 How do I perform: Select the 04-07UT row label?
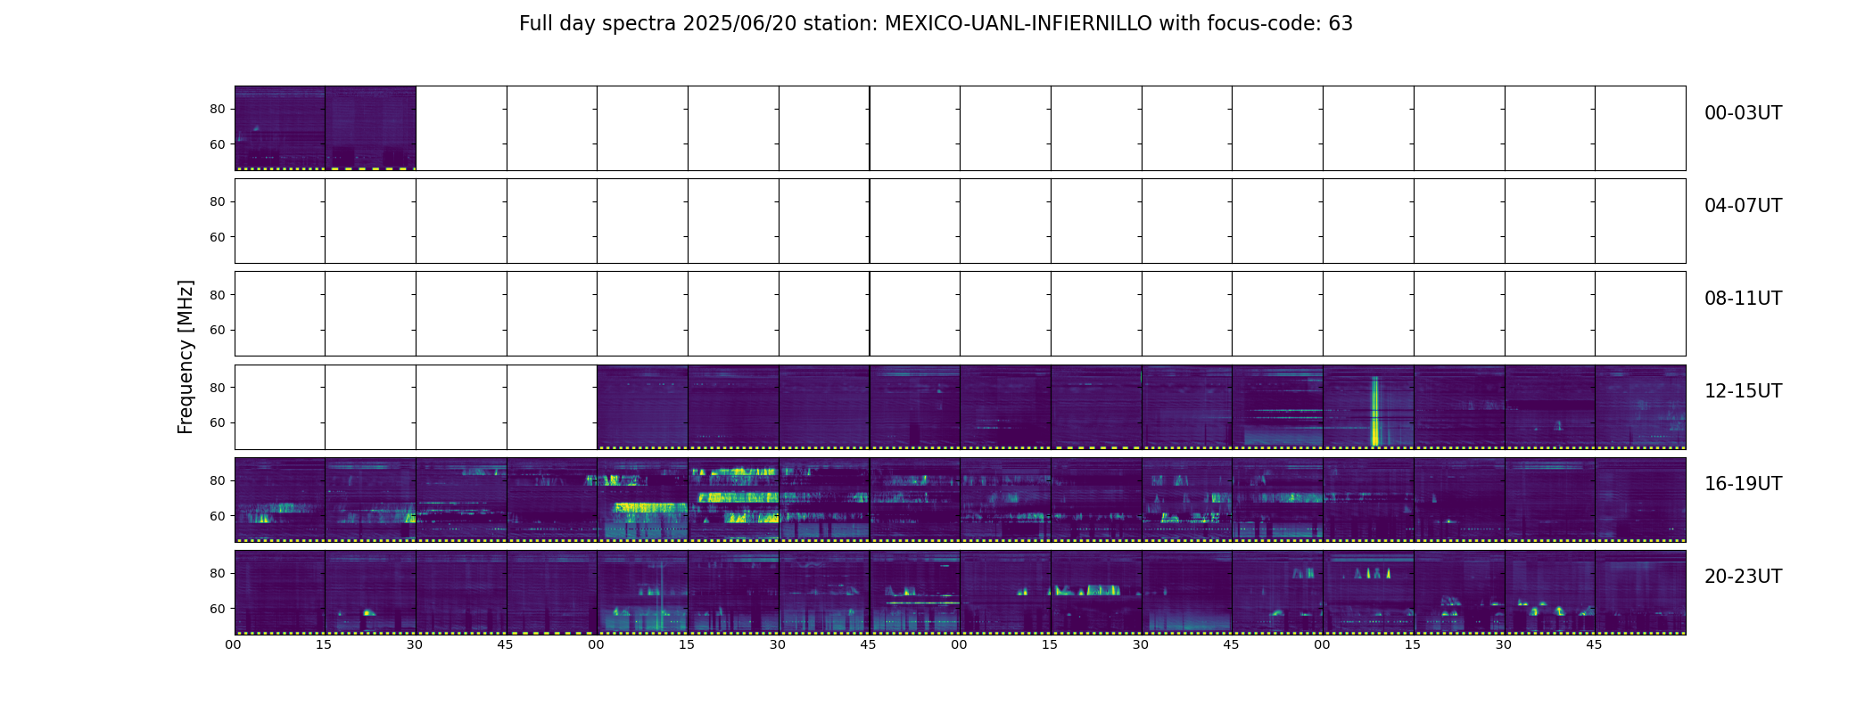point(1743,206)
